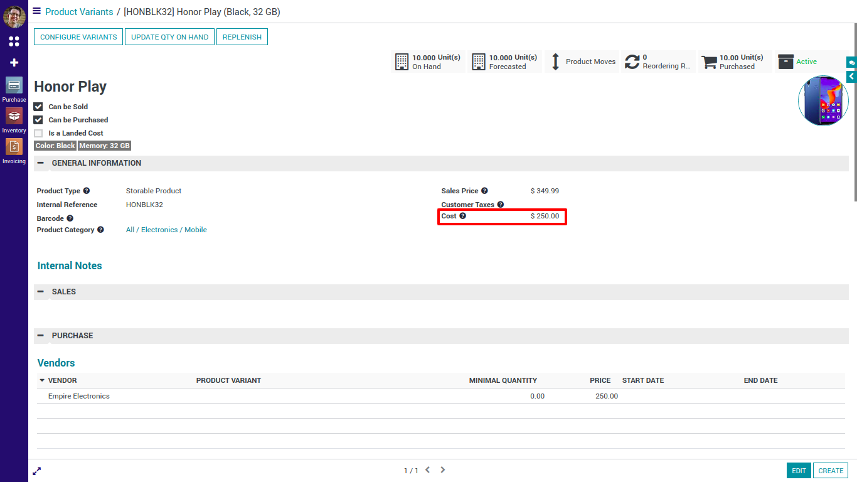Uncheck the Can be Purchased checkbox
The height and width of the screenshot is (482, 857).
click(38, 120)
